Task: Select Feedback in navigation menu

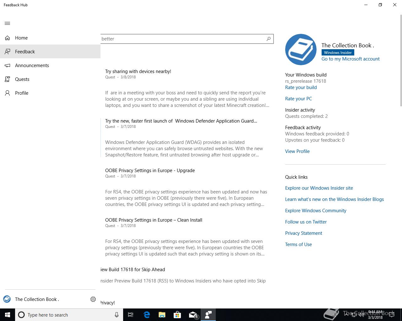Action: point(50,52)
